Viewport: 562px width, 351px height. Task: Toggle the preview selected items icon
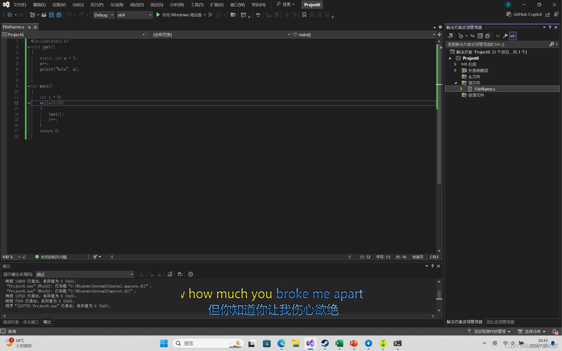coord(513,36)
